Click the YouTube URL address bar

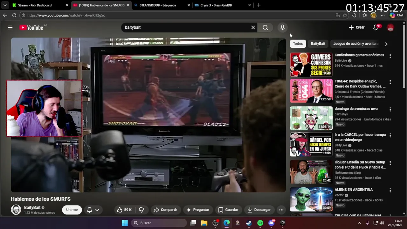(x=178, y=15)
